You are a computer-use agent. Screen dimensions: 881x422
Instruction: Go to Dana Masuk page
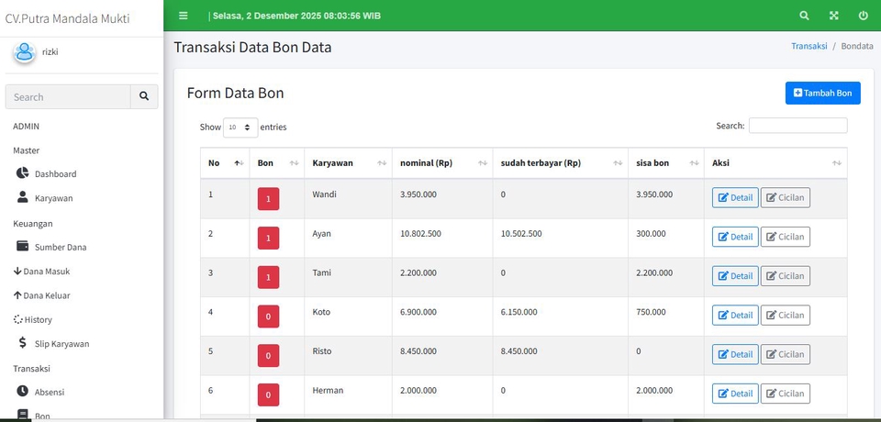[x=46, y=271]
